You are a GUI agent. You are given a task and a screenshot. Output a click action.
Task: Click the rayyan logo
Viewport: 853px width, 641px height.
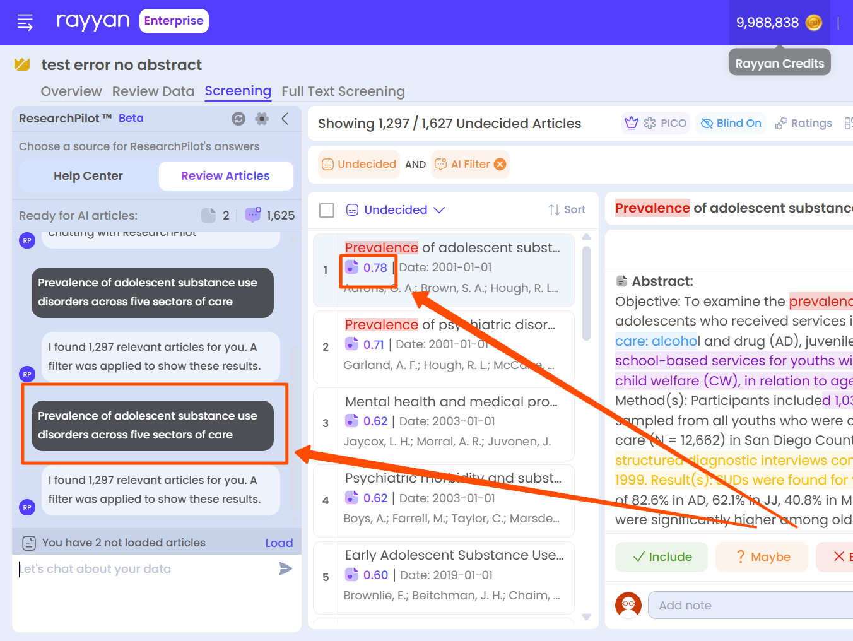point(93,21)
